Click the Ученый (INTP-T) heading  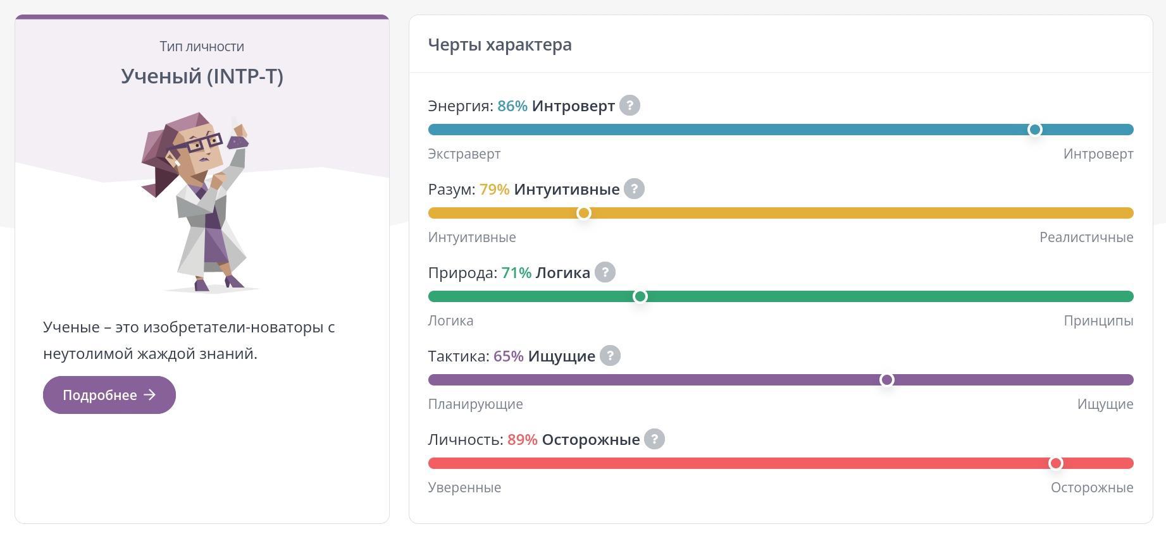click(x=202, y=76)
